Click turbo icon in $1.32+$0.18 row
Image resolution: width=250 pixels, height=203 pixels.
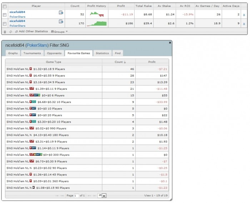click(31, 69)
